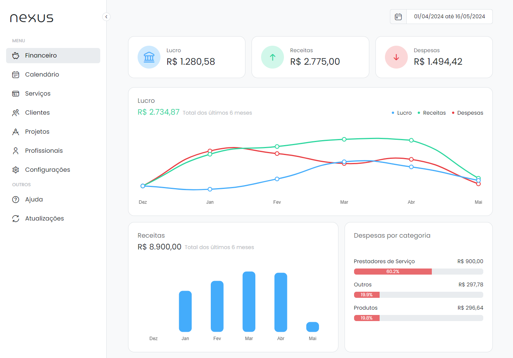Image resolution: width=513 pixels, height=358 pixels.
Task: Toggle the Receitas series in chart legend
Action: point(431,113)
